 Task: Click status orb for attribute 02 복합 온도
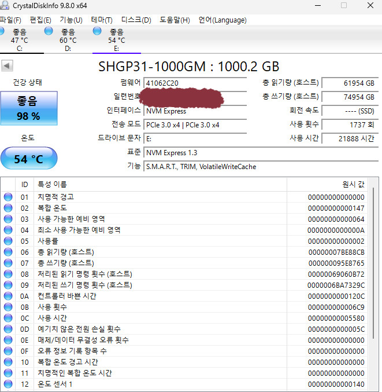[x=8, y=208]
